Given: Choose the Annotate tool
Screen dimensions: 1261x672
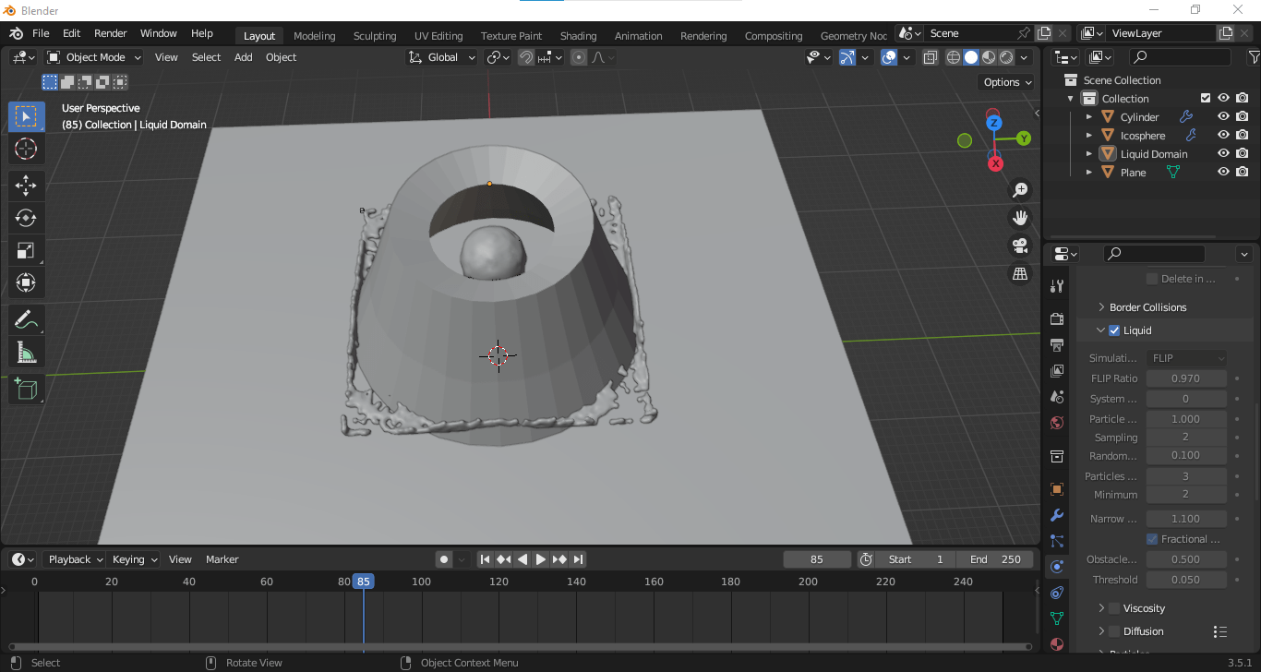Looking at the screenshot, I should tap(26, 320).
